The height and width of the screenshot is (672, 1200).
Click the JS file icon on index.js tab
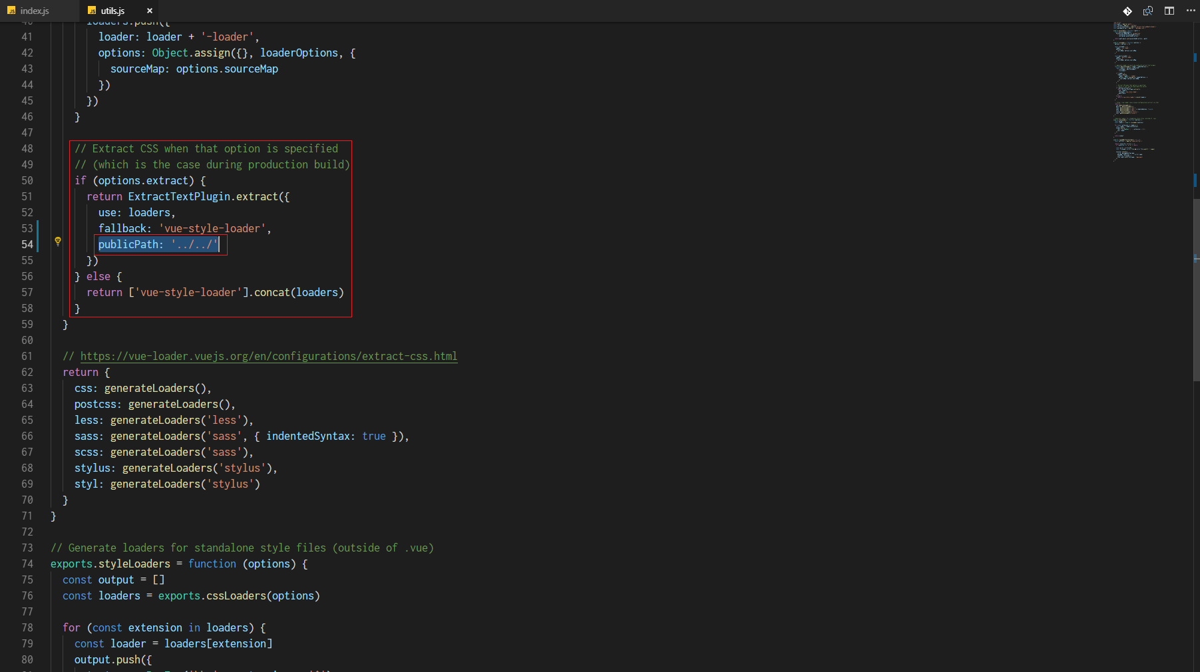pos(11,11)
